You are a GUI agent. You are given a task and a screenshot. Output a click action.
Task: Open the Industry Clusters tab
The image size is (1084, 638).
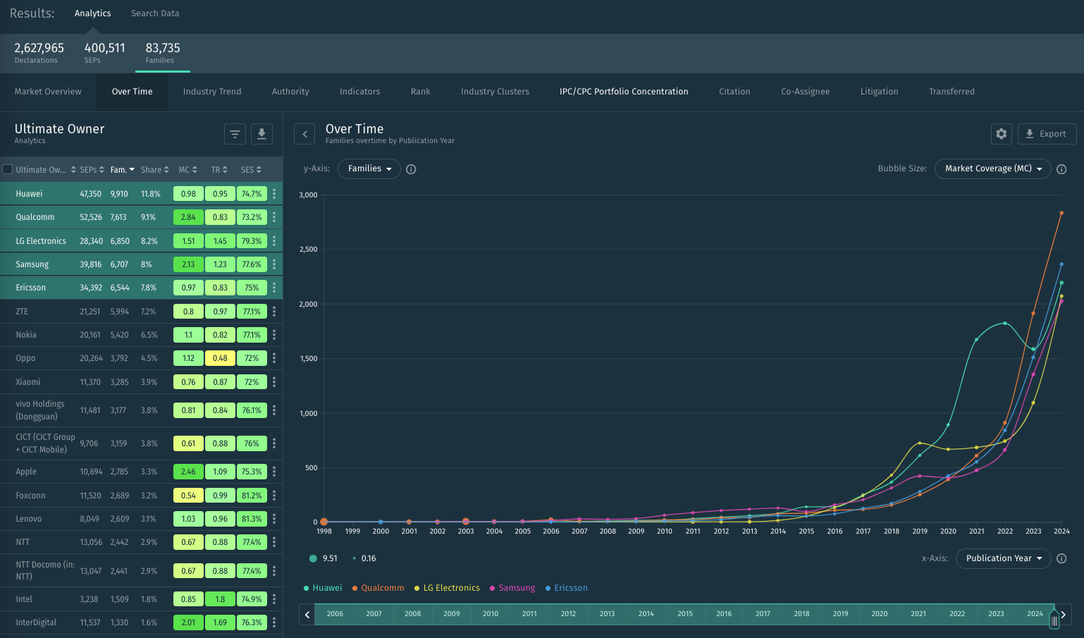pyautogui.click(x=495, y=92)
